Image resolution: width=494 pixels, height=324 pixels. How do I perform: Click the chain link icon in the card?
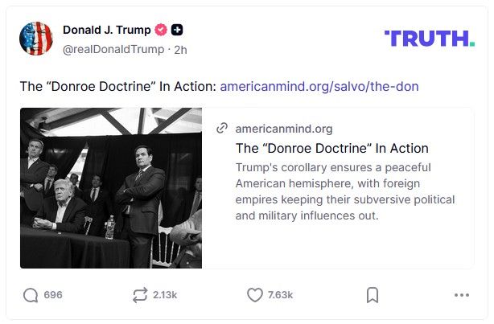tap(221, 129)
